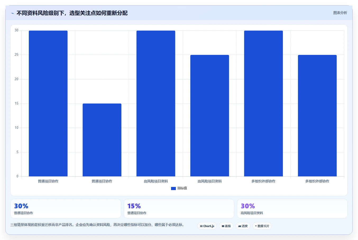
Task: Click the 高风险项目资料 bar reaching 25
Action: pyautogui.click(x=210, y=116)
